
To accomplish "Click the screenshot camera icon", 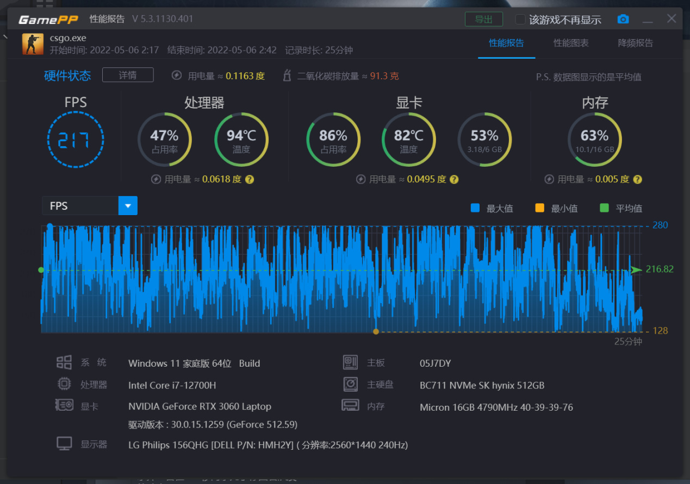I will 623,18.
